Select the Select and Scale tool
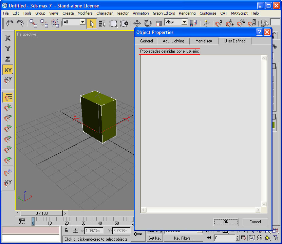The height and width of the screenshot is (244, 282). click(x=158, y=23)
